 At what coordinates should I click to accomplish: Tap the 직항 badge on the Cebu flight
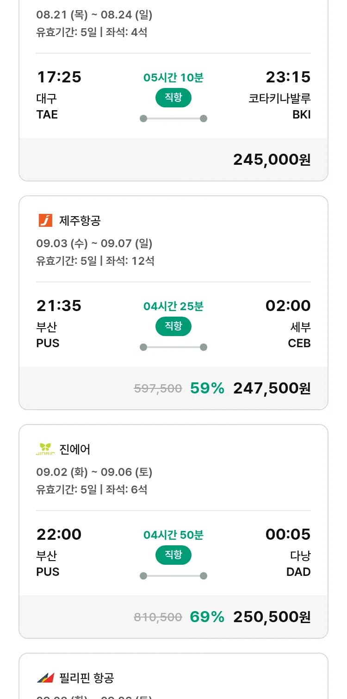[x=173, y=326]
